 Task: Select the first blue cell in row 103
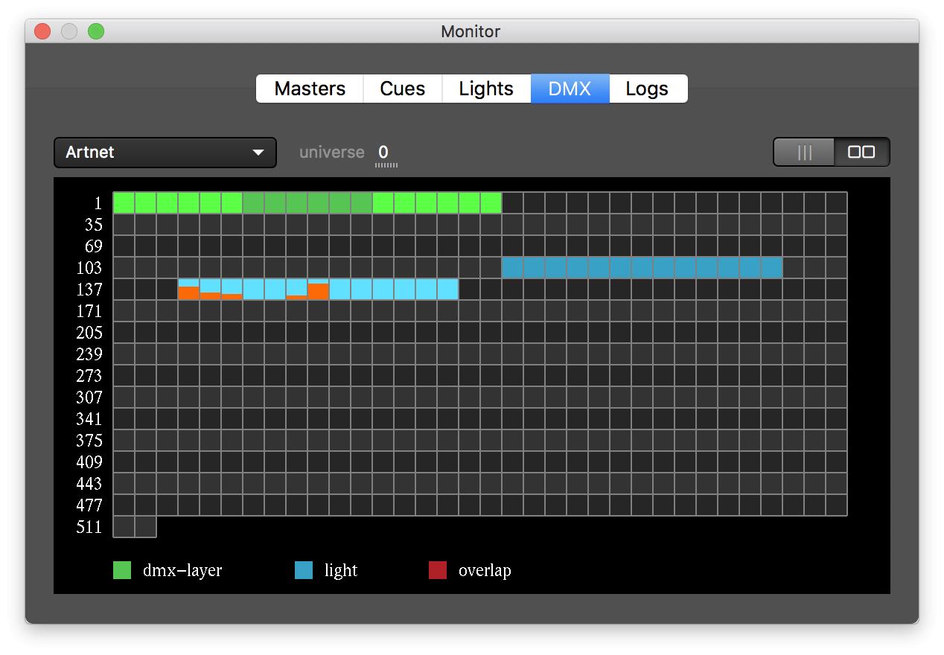click(512, 267)
